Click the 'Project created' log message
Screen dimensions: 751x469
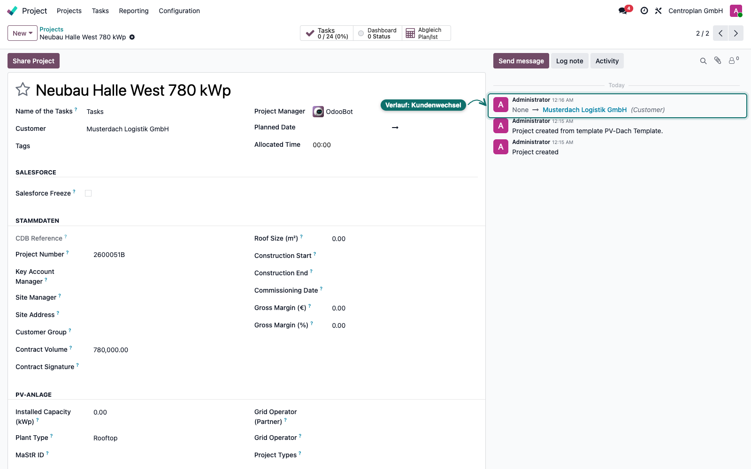(536, 152)
